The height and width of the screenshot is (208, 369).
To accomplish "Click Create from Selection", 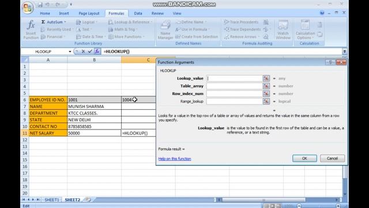I will click(x=197, y=37).
